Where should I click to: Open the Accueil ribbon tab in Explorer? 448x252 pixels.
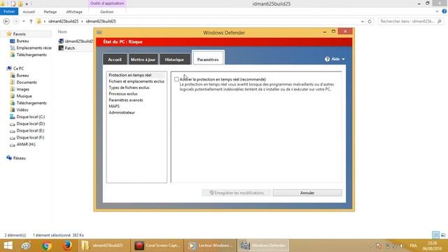coord(29,12)
